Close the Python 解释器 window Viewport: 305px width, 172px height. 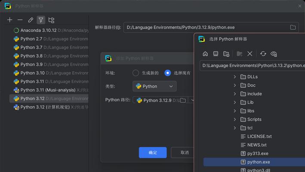click(x=300, y=6)
